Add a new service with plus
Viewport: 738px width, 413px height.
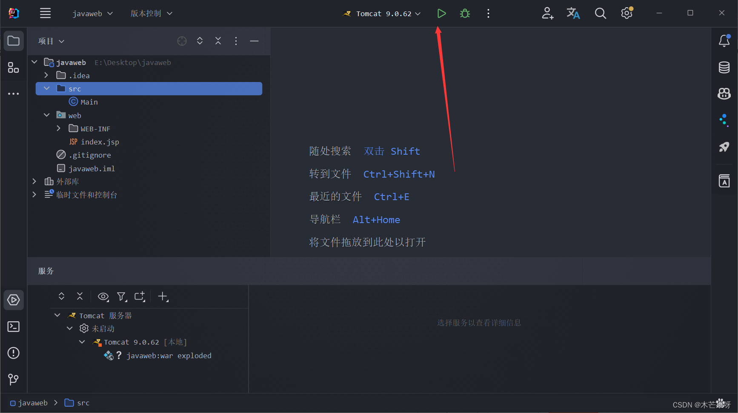pyautogui.click(x=163, y=297)
